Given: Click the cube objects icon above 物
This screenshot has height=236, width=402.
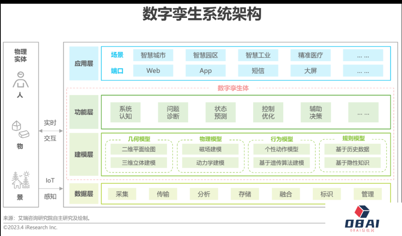Looking at the screenshot, I should 20,129.
